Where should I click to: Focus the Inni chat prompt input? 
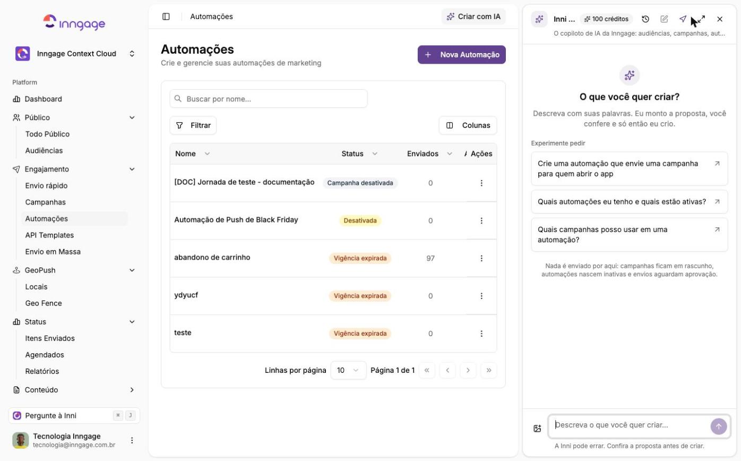tap(630, 425)
